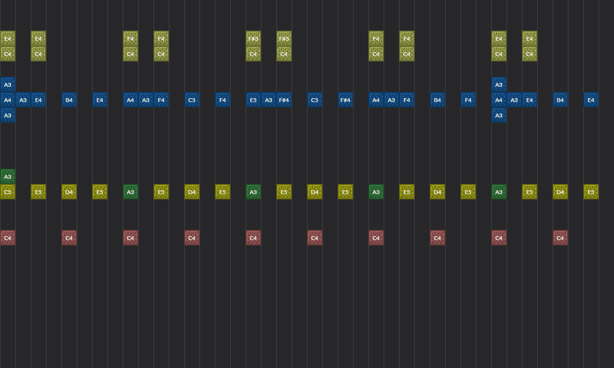The height and width of the screenshot is (368, 614).
Task: Select the first olive E4 note
Action: 8,39
